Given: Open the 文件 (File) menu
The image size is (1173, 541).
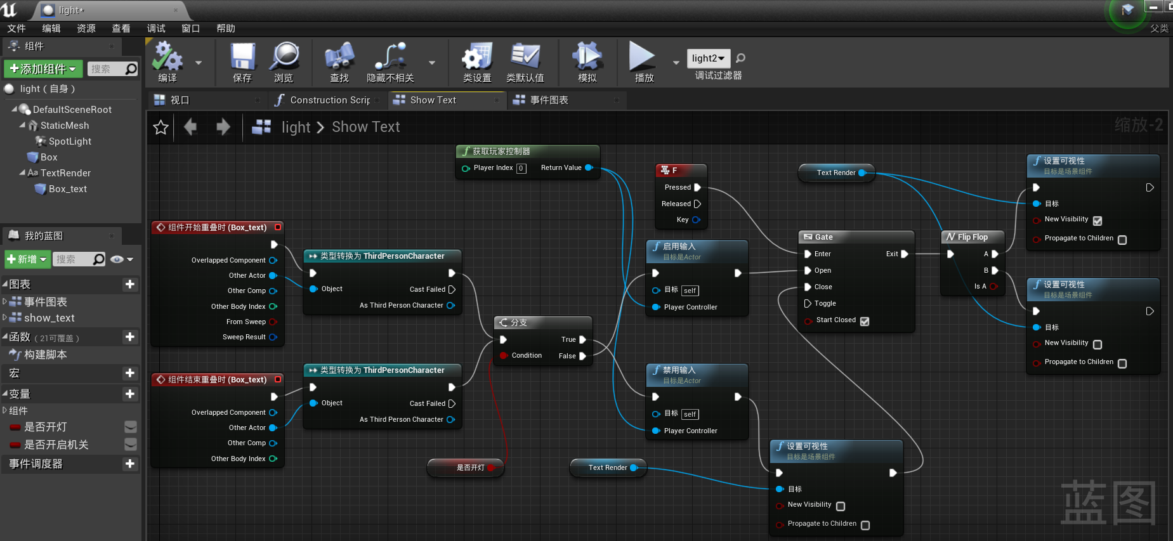Looking at the screenshot, I should coord(16,29).
